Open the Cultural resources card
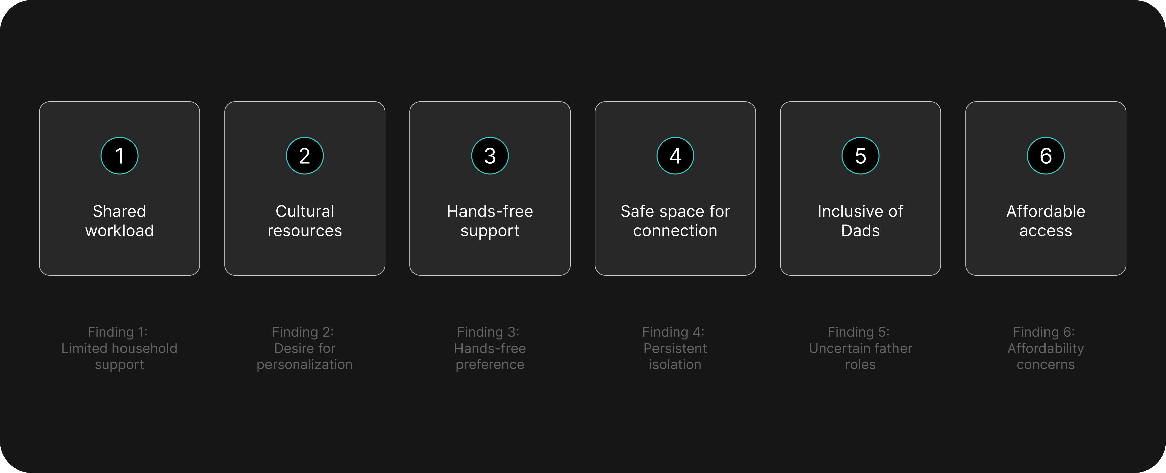Screen dimensions: 1166x473 click(x=305, y=188)
